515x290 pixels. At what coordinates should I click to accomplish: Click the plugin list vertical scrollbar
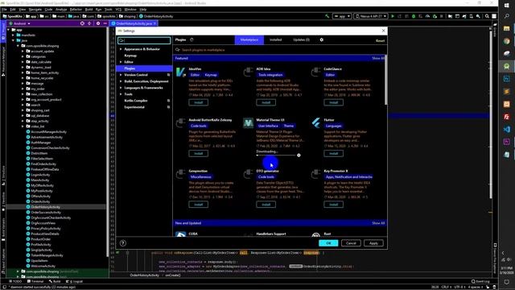[x=385, y=80]
